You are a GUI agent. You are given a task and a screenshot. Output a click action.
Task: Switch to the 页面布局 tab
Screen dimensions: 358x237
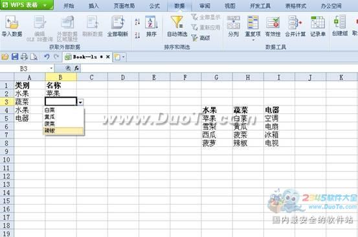[124, 6]
